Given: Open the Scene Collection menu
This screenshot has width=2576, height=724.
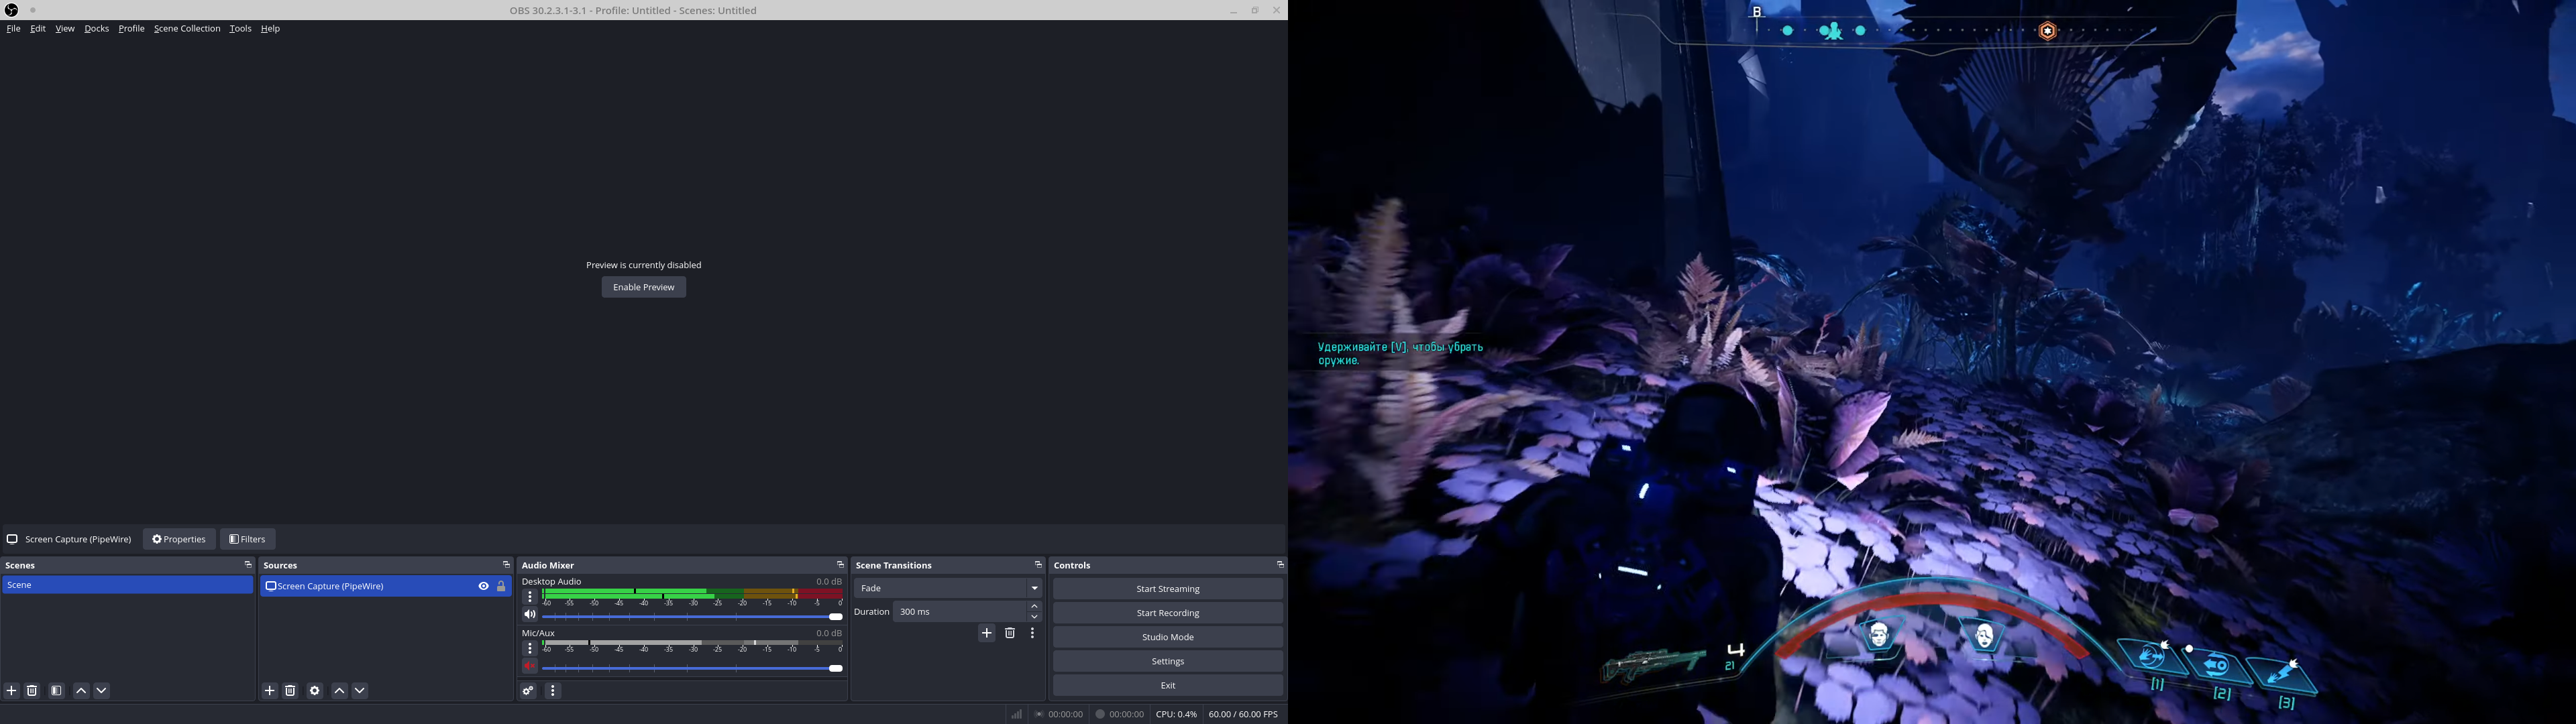Looking at the screenshot, I should click(187, 29).
